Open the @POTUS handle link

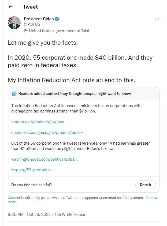pyautogui.click(x=32, y=24)
